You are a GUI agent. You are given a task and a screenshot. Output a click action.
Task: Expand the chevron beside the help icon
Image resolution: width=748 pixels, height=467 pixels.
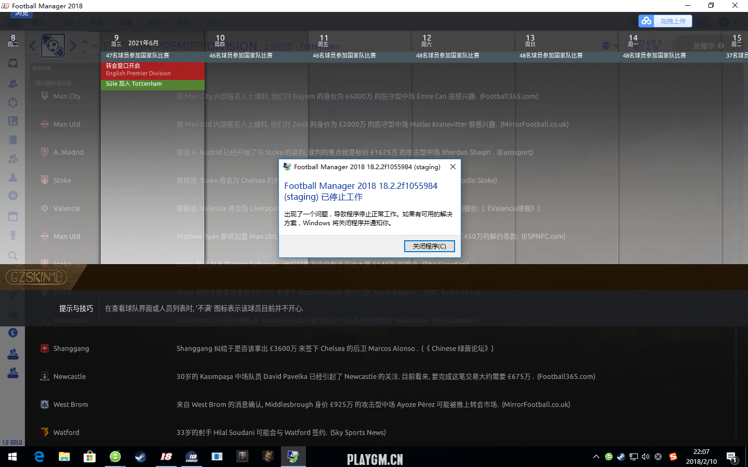[x=738, y=23]
